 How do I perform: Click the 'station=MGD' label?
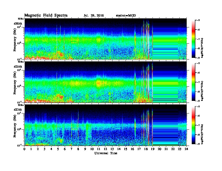(x=126, y=16)
